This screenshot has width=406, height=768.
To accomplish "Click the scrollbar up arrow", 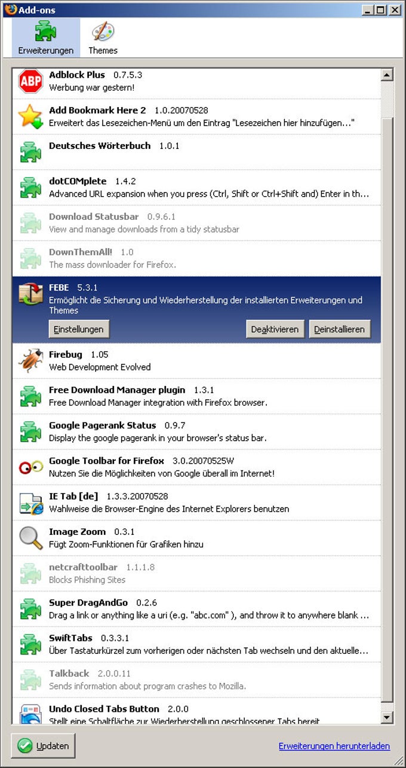I will [387, 75].
